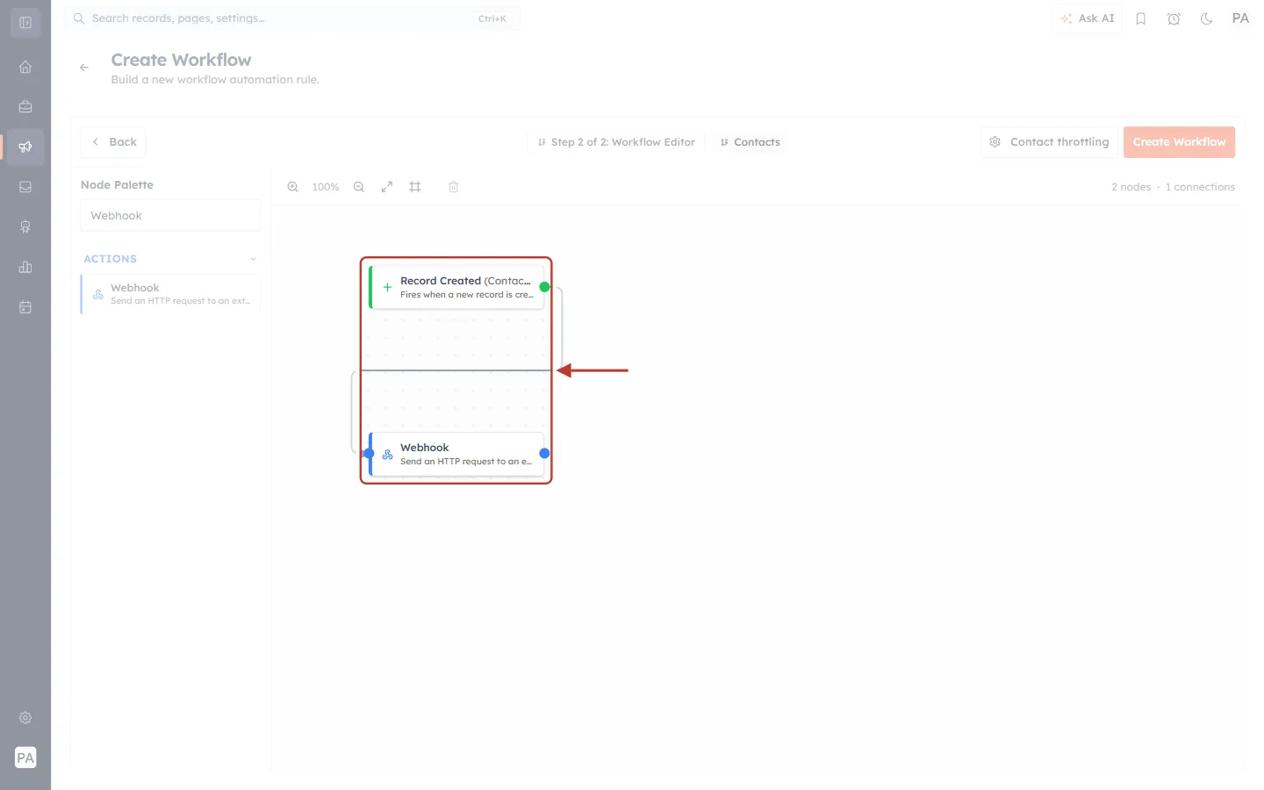
Task: Click the Node Palette search field
Action: coord(170,216)
